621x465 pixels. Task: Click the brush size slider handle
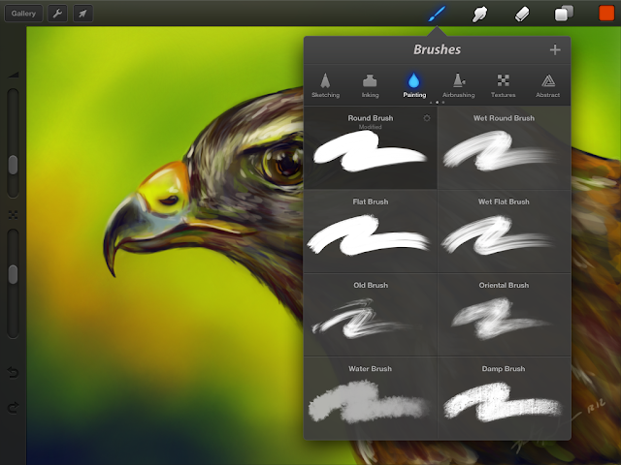(13, 165)
